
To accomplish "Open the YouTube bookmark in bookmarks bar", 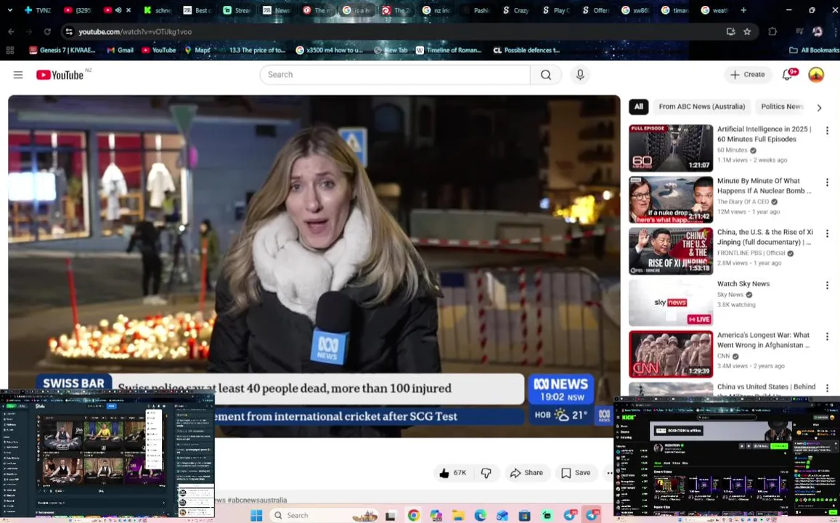I will coord(158,50).
